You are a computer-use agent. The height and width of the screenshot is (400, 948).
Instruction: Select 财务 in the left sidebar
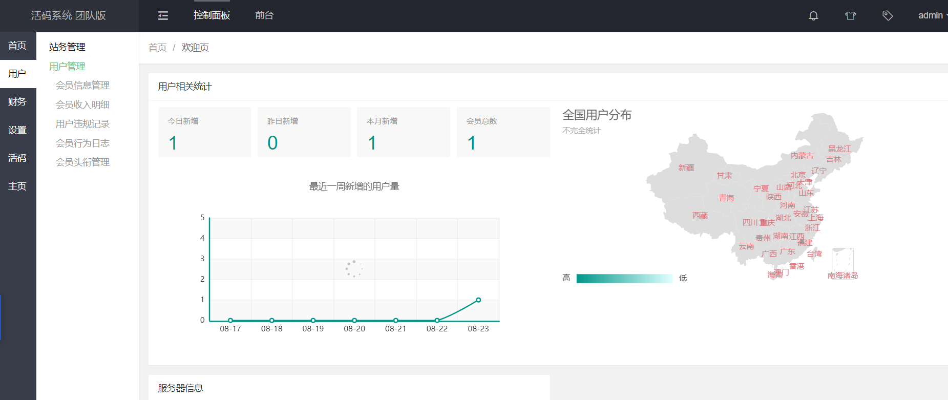[18, 102]
